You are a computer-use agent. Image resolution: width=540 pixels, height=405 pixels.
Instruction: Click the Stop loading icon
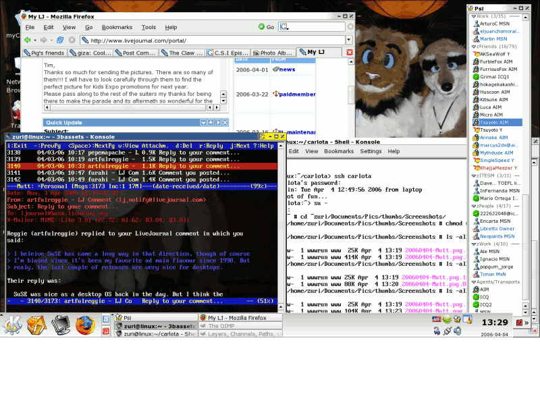pos(71,40)
